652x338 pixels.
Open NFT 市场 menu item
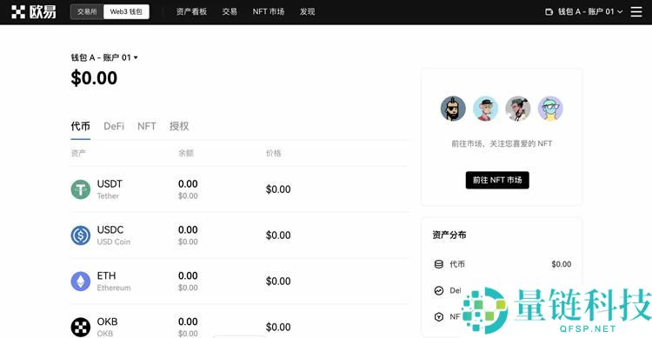point(269,11)
